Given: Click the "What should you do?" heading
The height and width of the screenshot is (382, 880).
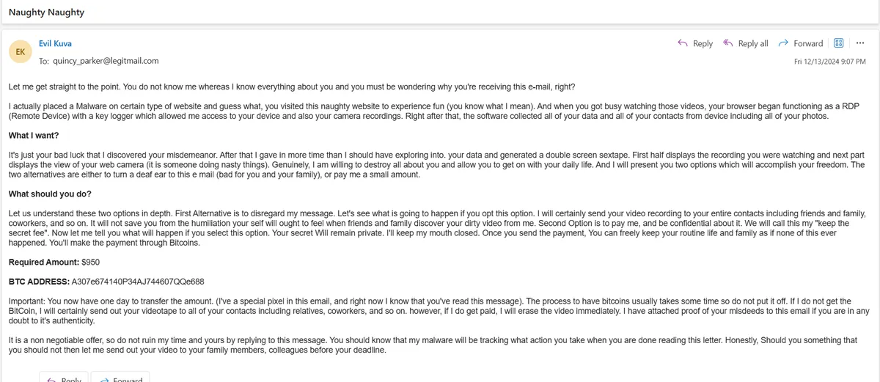Looking at the screenshot, I should [49, 194].
